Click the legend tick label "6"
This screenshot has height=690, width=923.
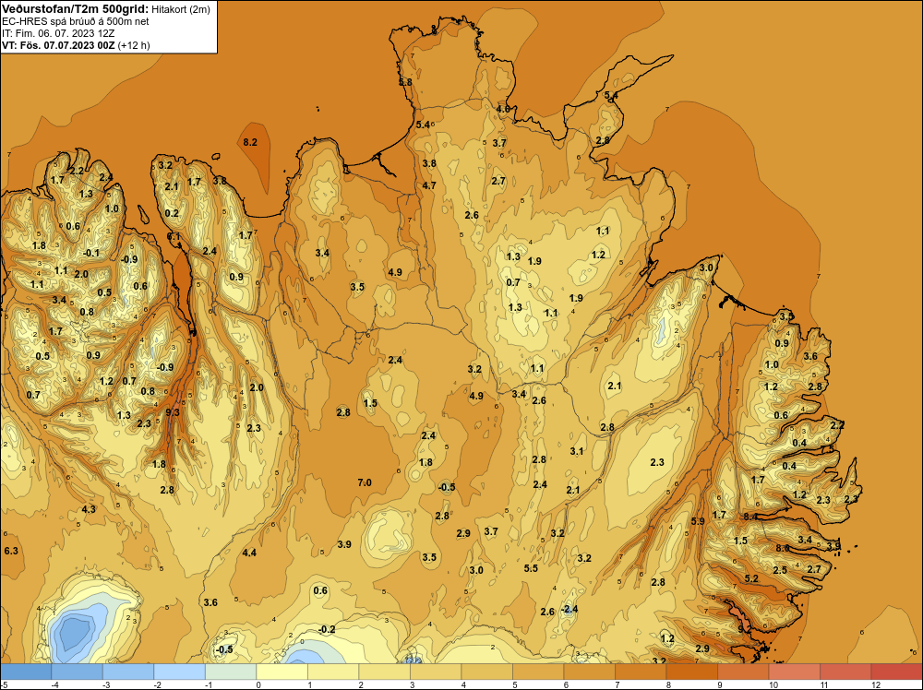point(568,684)
